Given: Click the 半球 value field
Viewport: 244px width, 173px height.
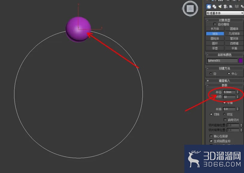Looking at the screenshot, I should [x=229, y=109].
